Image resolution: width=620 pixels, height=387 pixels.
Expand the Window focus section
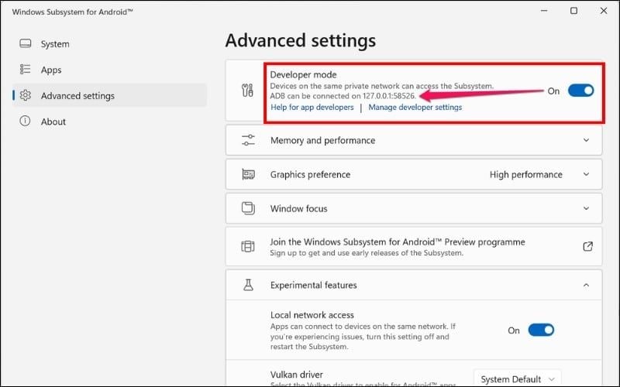(x=587, y=208)
